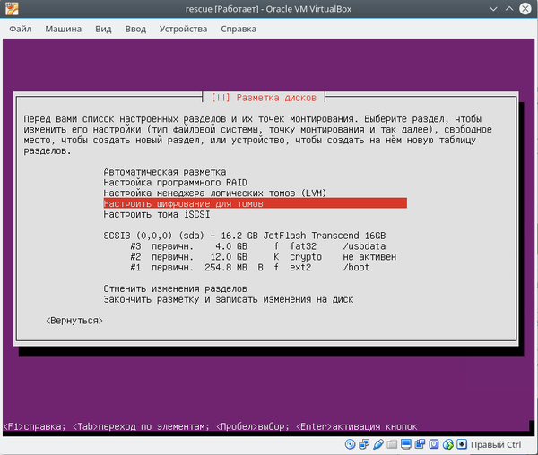Select Настройка менеджера логических томов (LVM)
Image resolution: width=538 pixels, height=455 pixels.
[x=215, y=193]
